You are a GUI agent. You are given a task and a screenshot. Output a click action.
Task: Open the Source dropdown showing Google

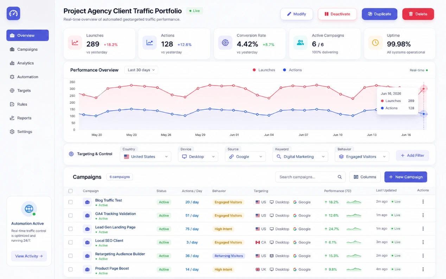coord(245,157)
